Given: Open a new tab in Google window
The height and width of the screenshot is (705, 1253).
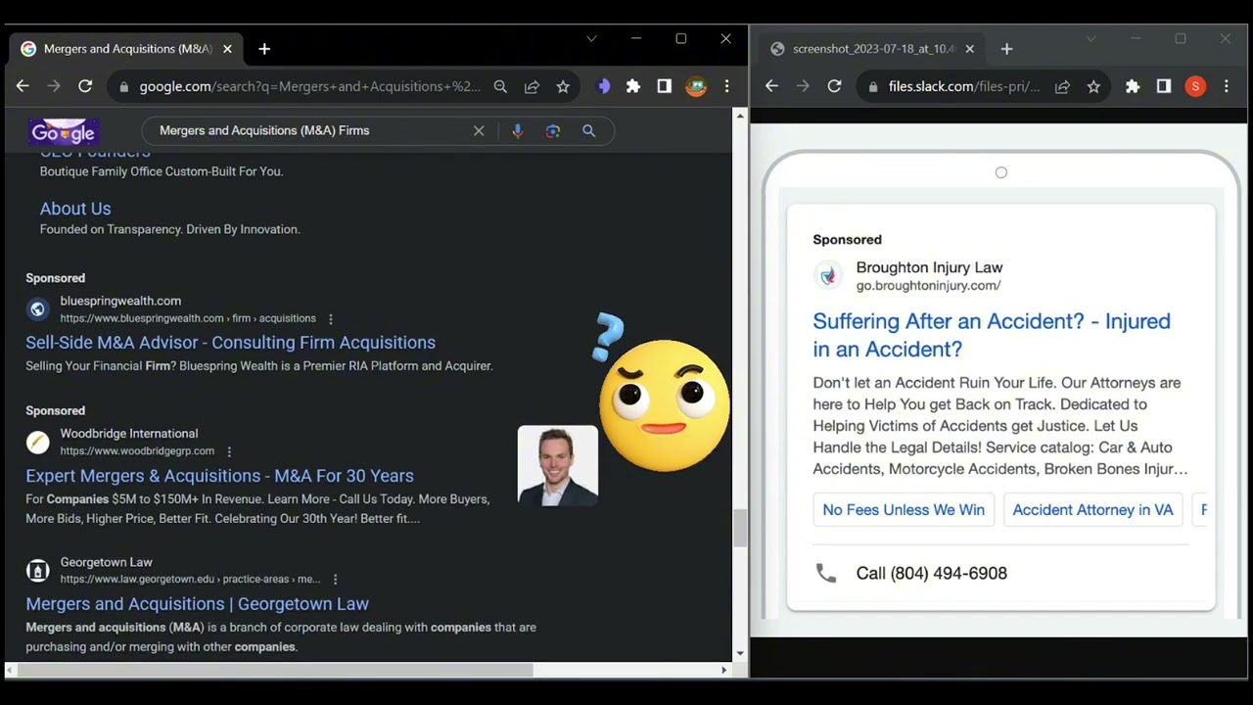Looking at the screenshot, I should (x=264, y=49).
